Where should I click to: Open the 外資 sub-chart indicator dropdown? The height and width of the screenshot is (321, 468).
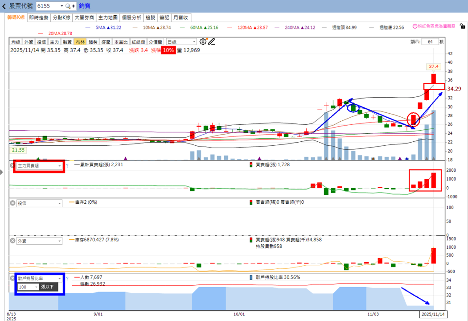(x=39, y=241)
